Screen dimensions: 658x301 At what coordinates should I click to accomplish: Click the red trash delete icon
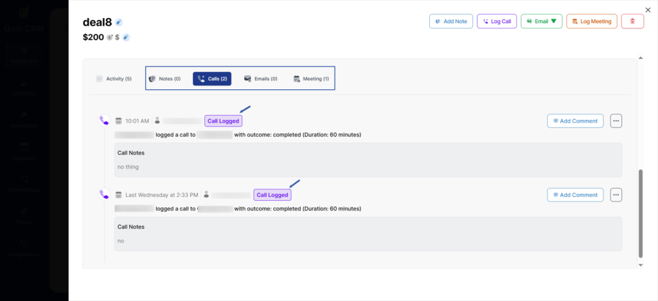632,21
